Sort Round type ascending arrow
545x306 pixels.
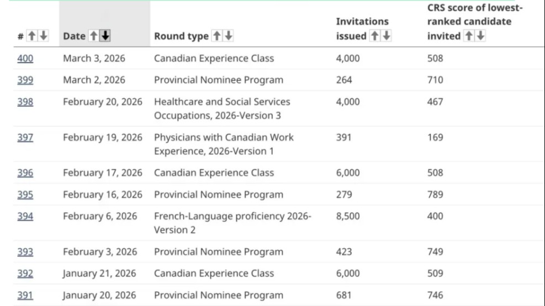pyautogui.click(x=217, y=36)
